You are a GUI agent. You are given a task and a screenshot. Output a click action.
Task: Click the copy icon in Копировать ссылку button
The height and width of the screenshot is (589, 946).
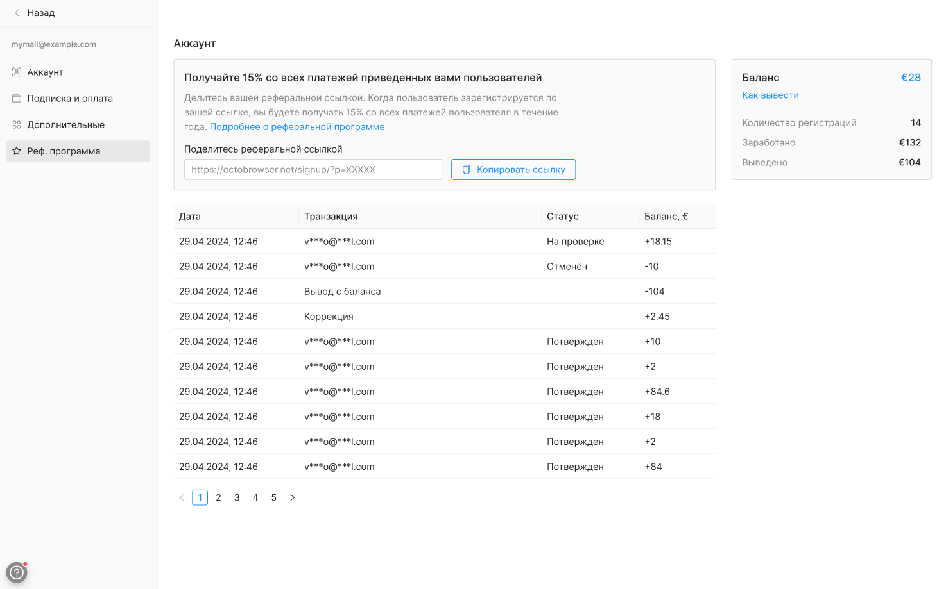coord(467,170)
